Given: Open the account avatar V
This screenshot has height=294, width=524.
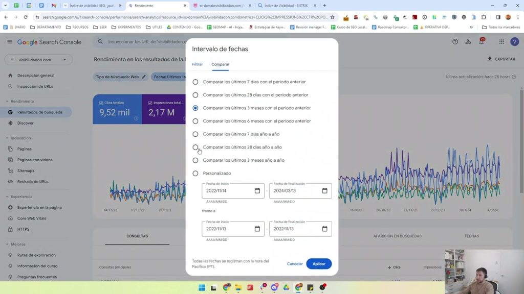Looking at the screenshot, I should 514,42.
